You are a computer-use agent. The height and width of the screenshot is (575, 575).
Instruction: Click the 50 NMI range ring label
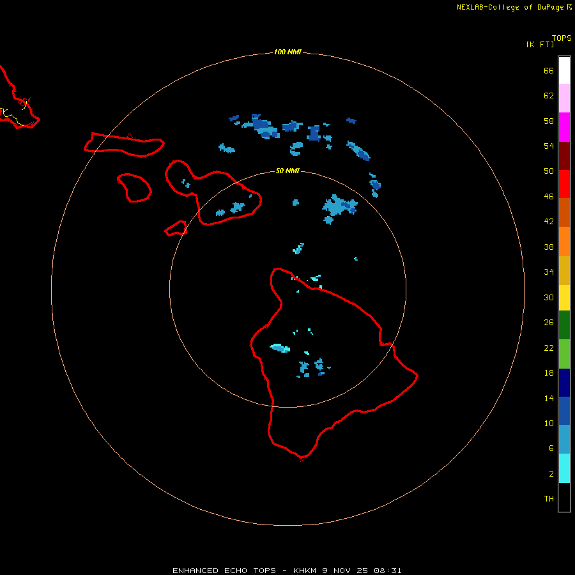coord(287,171)
